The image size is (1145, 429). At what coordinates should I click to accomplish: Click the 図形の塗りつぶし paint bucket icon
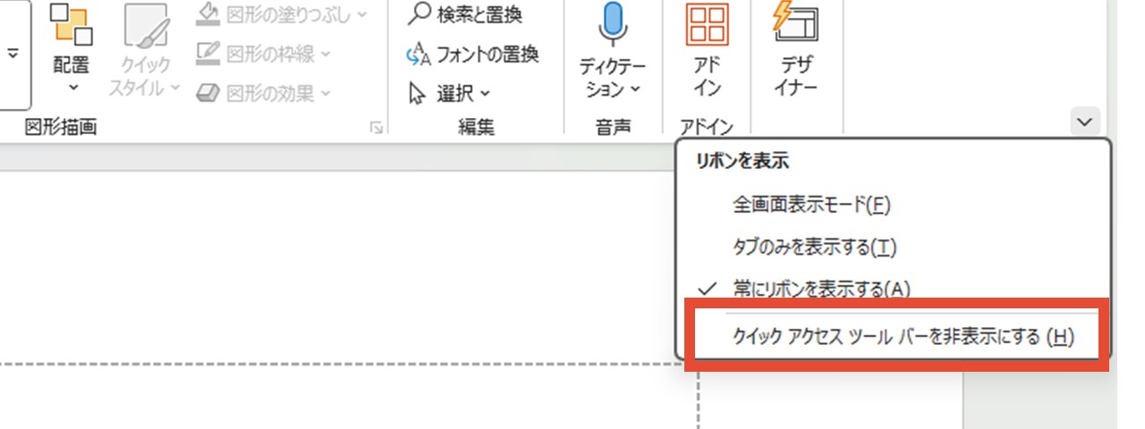click(x=207, y=13)
